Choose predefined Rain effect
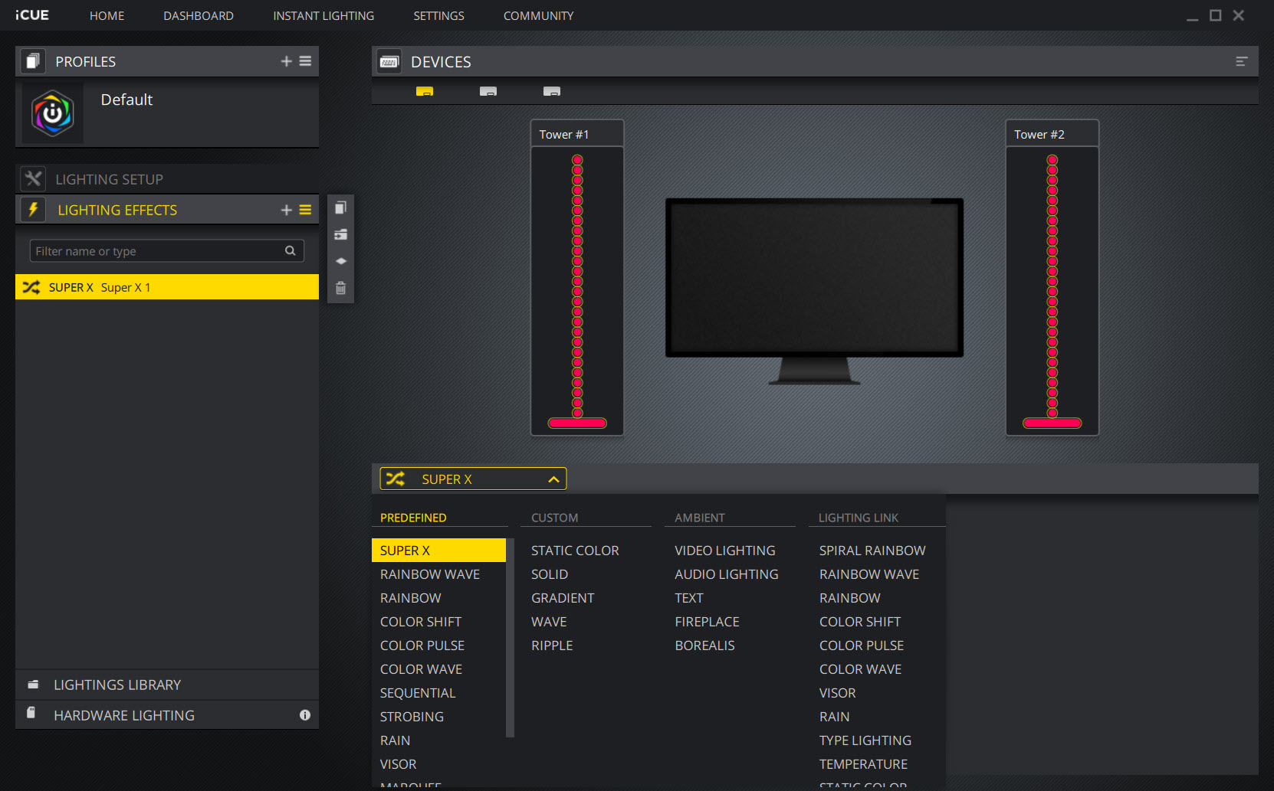 click(395, 740)
